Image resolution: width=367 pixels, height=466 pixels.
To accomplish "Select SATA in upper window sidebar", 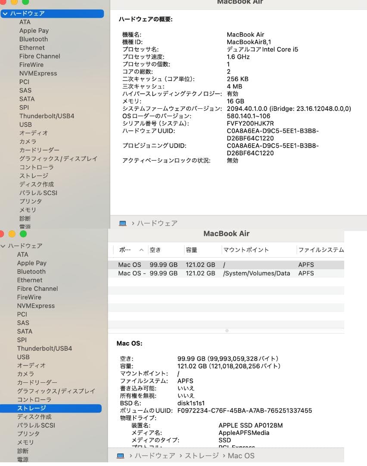I will pos(27,99).
